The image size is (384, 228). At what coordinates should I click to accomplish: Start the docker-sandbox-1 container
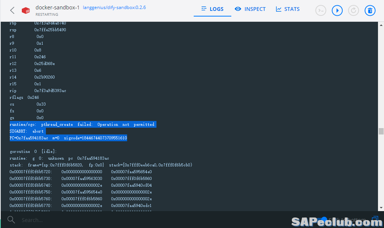[x=337, y=11]
